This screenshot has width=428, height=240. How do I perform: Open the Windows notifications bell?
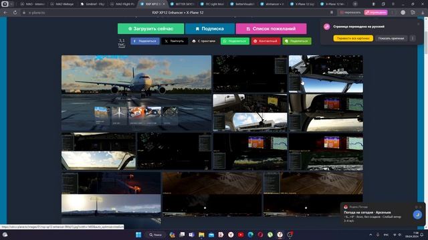pos(422,235)
